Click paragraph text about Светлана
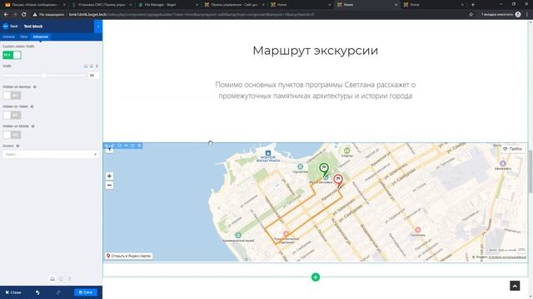 coord(315,91)
